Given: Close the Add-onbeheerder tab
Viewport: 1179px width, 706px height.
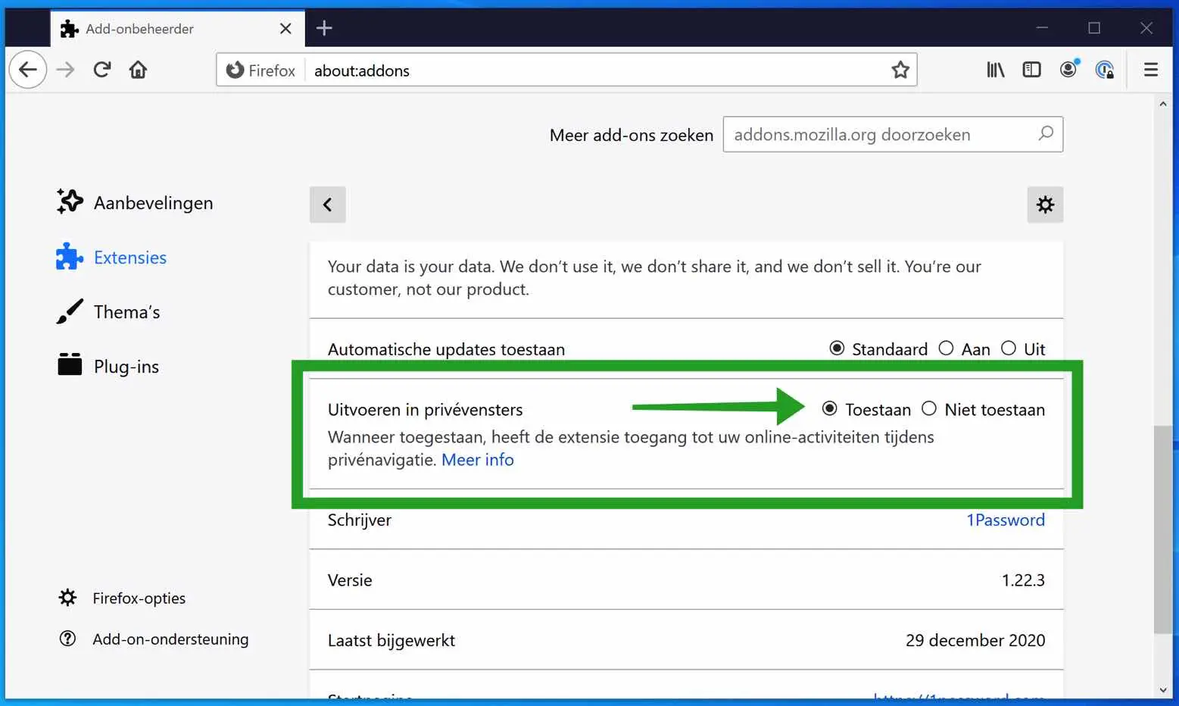Looking at the screenshot, I should point(285,29).
